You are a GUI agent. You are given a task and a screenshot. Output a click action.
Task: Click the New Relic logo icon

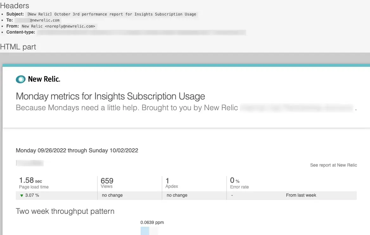click(21, 79)
